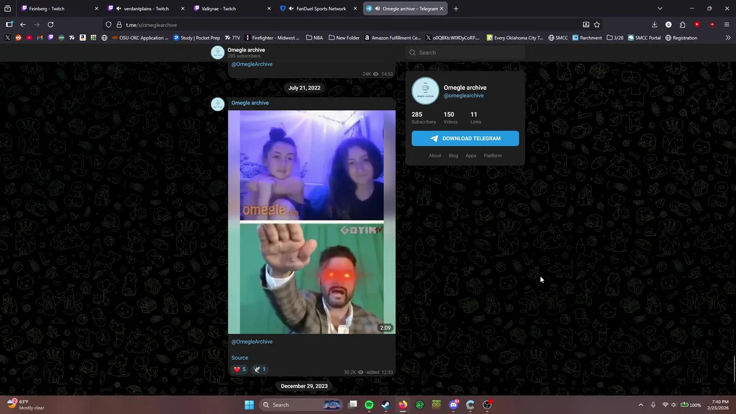Open the Firefox downloads panel
This screenshot has height=414, width=736.
[x=654, y=25]
